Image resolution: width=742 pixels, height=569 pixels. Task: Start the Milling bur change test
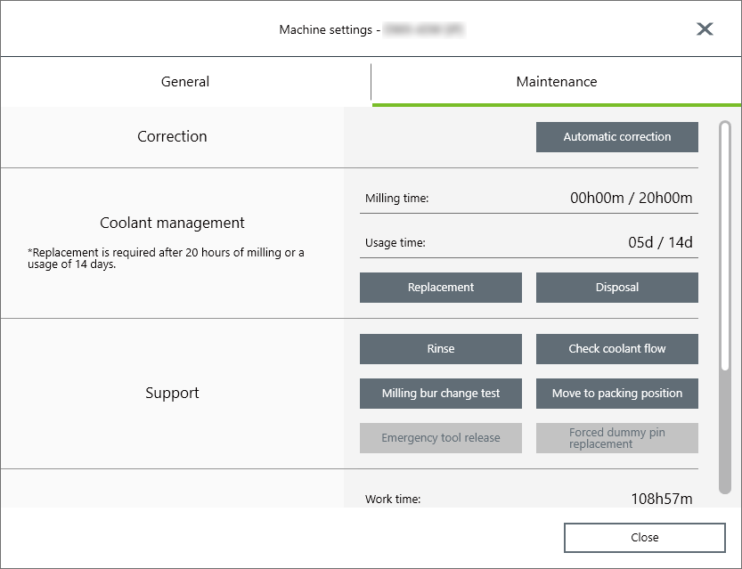(x=441, y=394)
